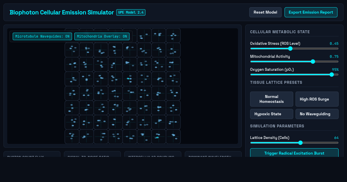This screenshot has width=347, height=182.
Task: Apply the Hypoxic State preset
Action: coord(272,114)
